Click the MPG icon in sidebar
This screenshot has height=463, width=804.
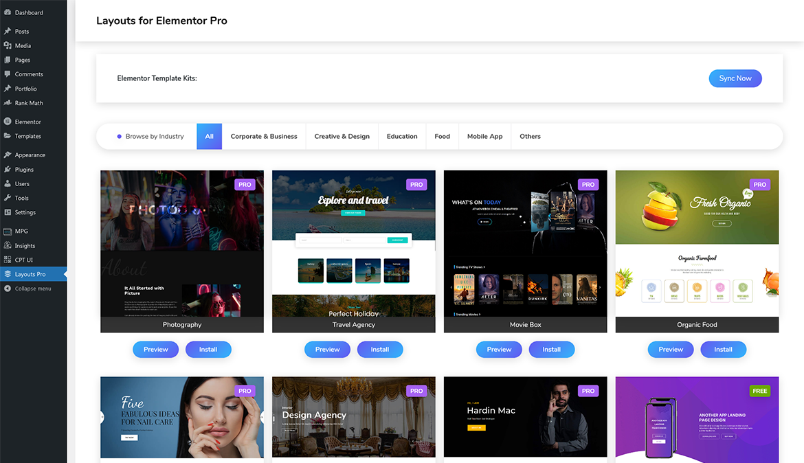(x=7, y=231)
